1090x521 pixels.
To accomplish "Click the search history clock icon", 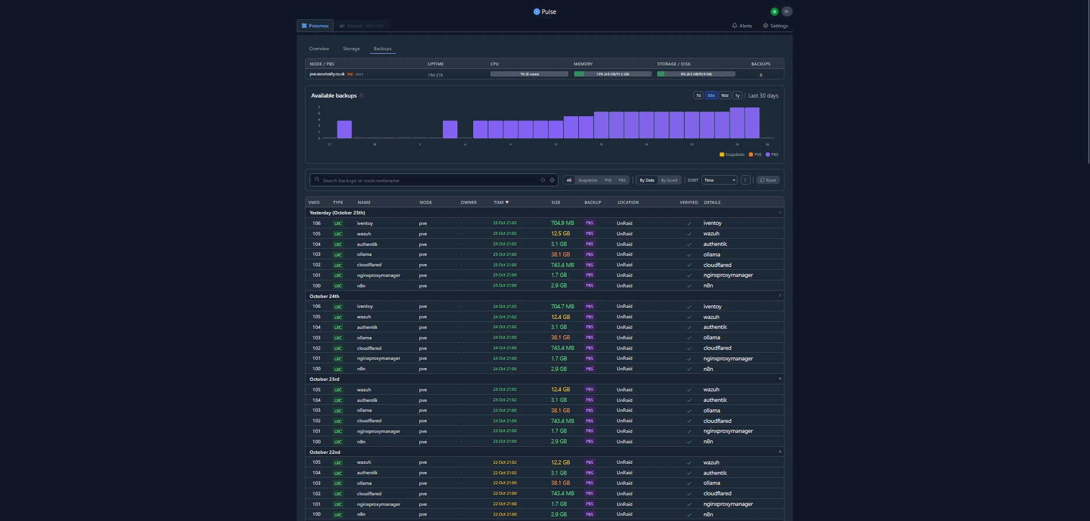I will click(x=543, y=180).
